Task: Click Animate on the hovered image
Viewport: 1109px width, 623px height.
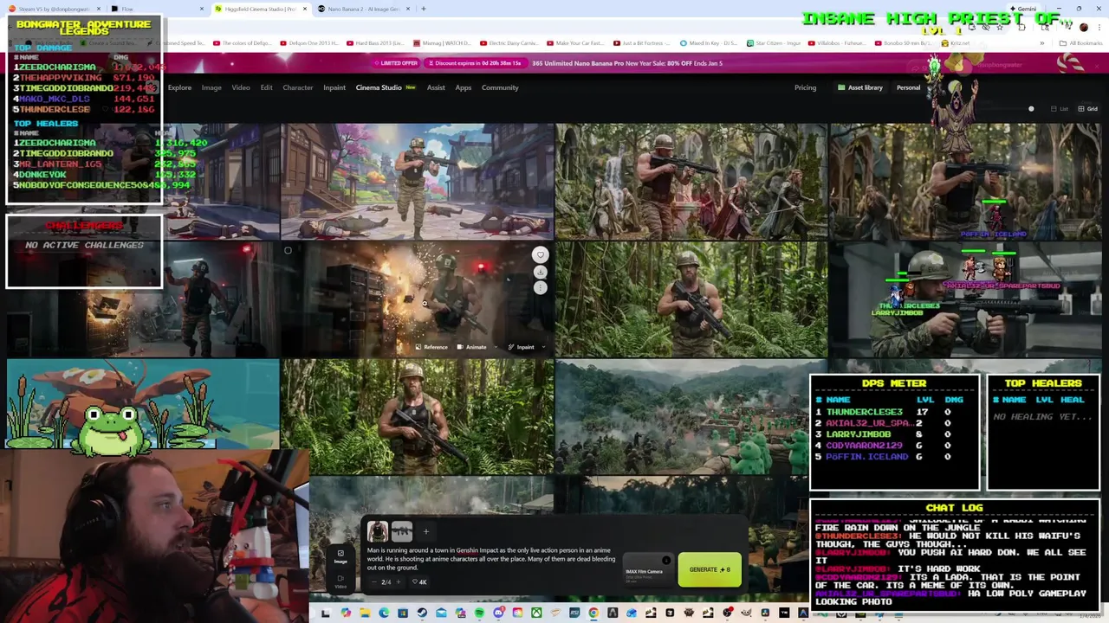Action: (472, 347)
